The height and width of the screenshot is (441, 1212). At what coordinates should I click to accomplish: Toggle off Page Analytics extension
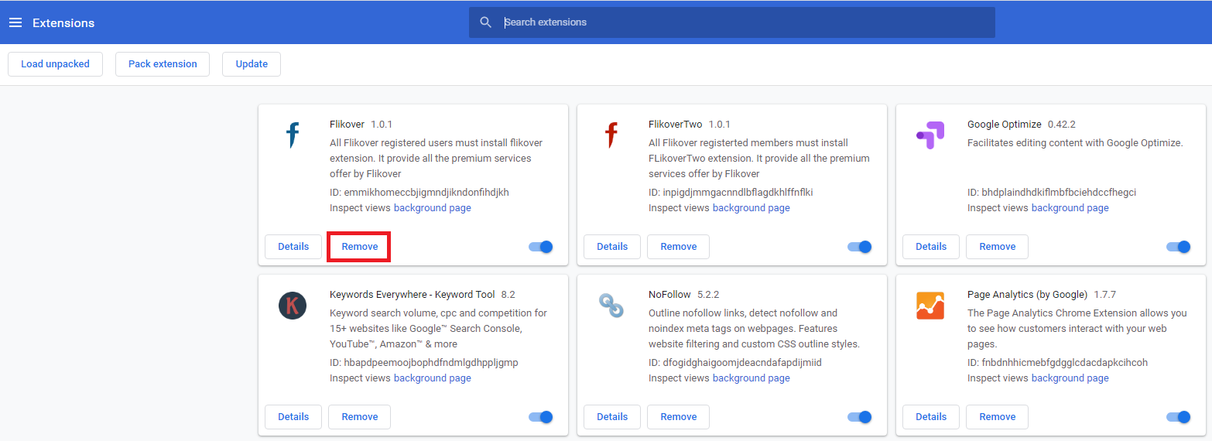coord(1179,417)
